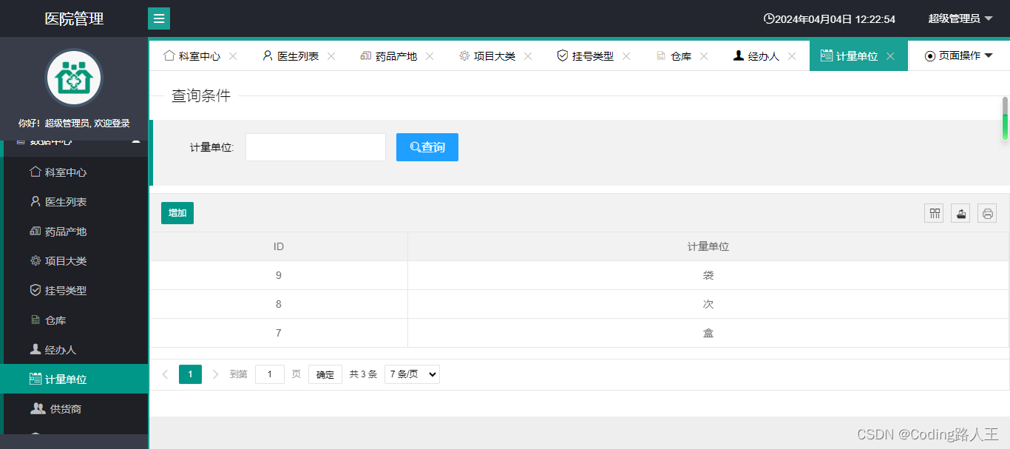
Task: Open 医生列表 in the sidebar
Action: click(74, 202)
